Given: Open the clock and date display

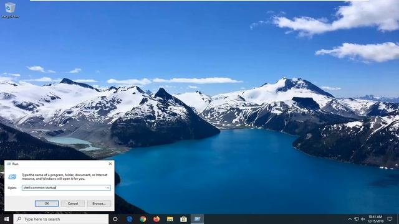Looking at the screenshot, I should (375, 219).
